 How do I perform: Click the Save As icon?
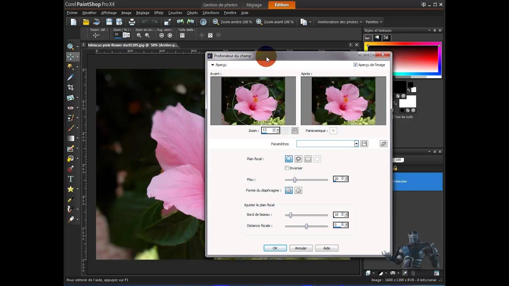(119, 22)
